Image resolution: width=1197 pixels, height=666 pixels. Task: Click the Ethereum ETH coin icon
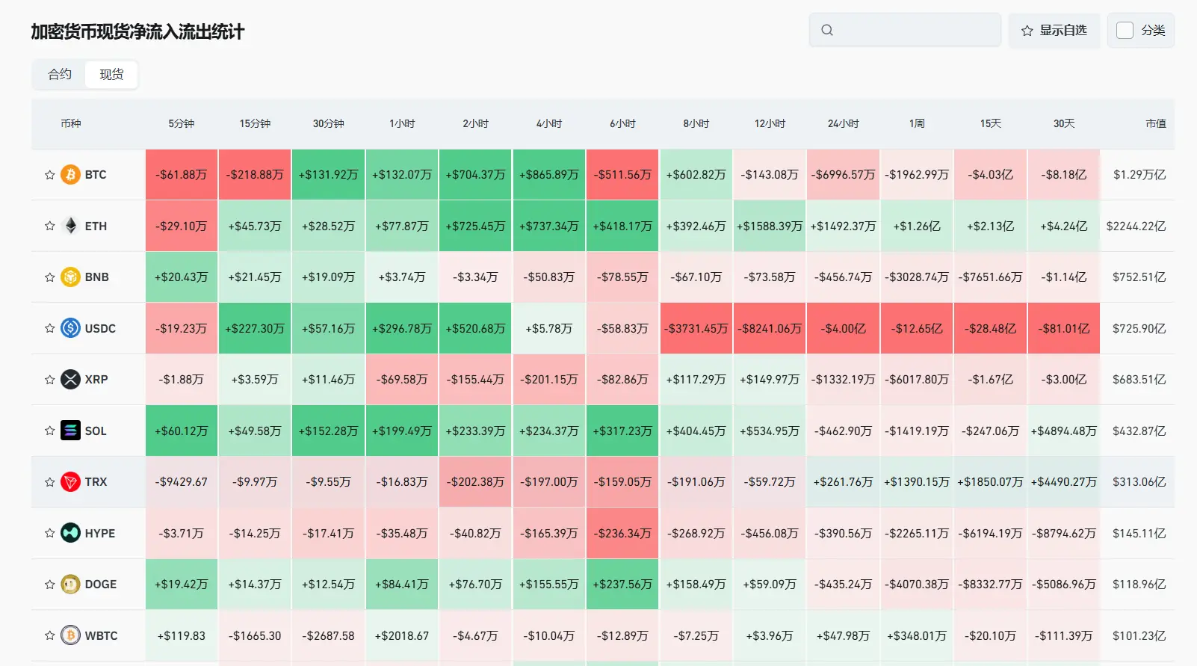click(70, 226)
